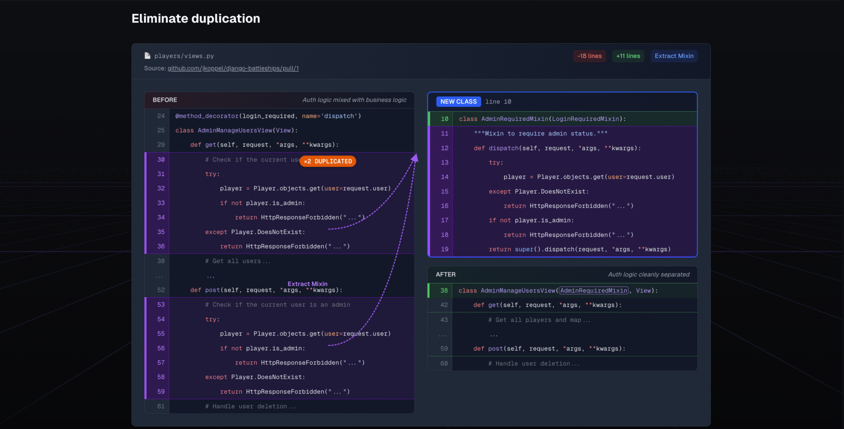This screenshot has height=429, width=844.
Task: Select the blue Extract Mixin tag in header
Action: click(674, 56)
